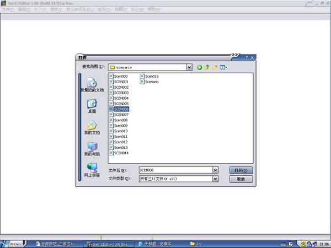Open the Recent Documents shortcut (我最近的文档)
331x248 pixels.
tap(92, 84)
